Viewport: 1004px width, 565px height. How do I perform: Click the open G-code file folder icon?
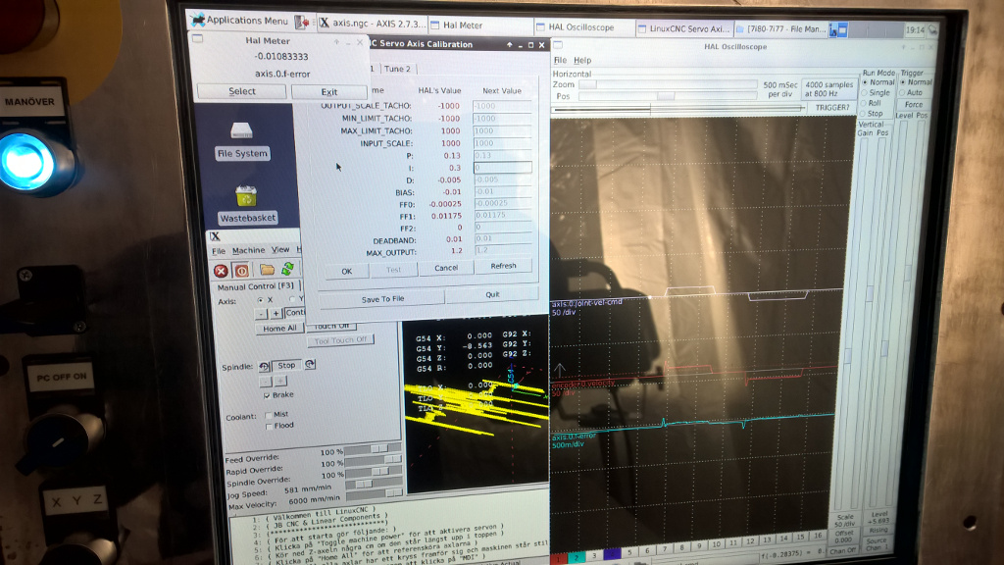pos(267,270)
